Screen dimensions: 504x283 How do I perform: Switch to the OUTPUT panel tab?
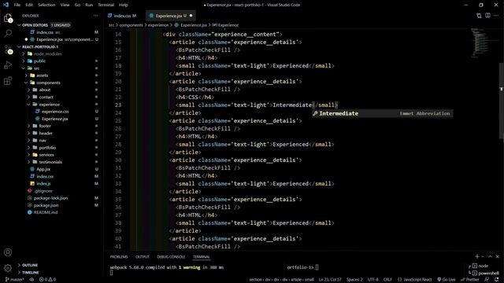143,257
